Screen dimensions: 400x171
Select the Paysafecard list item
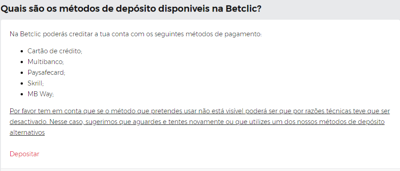[x=47, y=73]
